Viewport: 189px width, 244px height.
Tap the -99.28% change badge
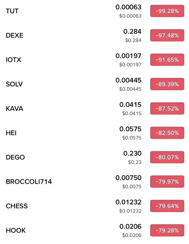coord(167,11)
